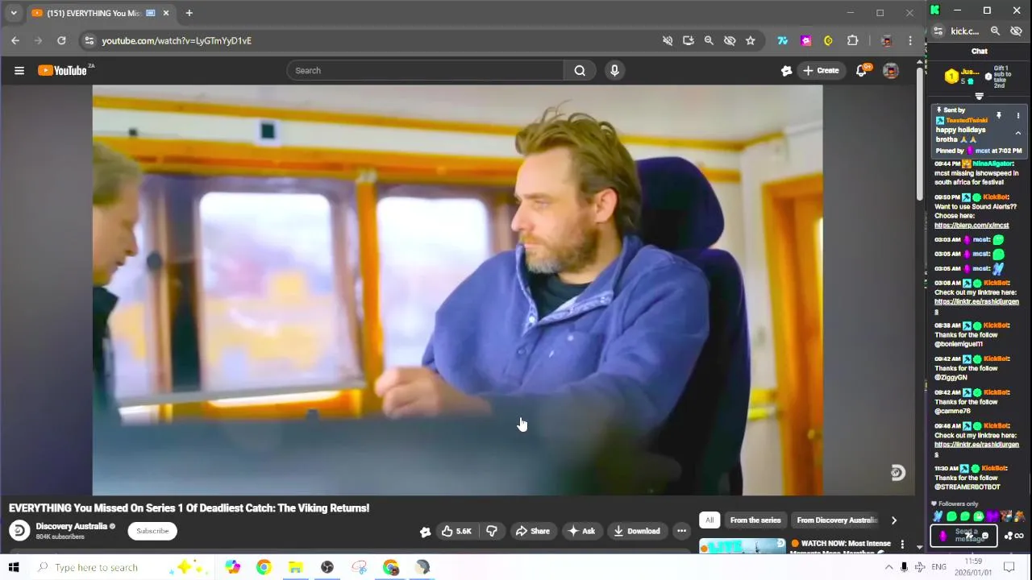
Task: Open site settings in Kick window
Action: pos(938,31)
